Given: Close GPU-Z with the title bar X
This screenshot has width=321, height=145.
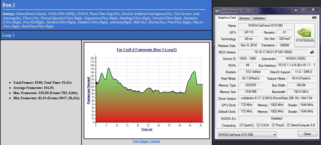Looking at the screenshot, I should (313, 10).
